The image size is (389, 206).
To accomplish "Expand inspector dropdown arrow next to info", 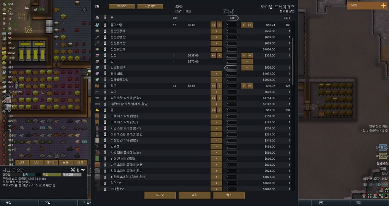I will (82, 170).
